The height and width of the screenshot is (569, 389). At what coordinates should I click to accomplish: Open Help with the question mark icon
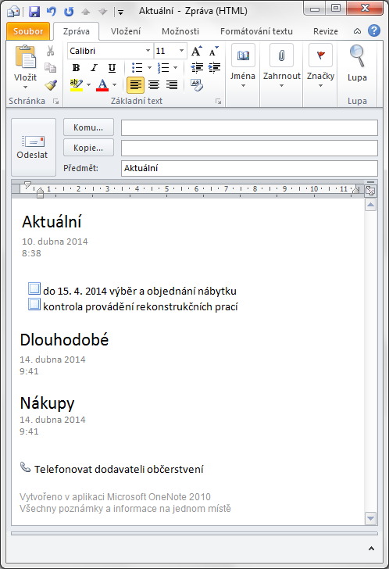tap(374, 30)
